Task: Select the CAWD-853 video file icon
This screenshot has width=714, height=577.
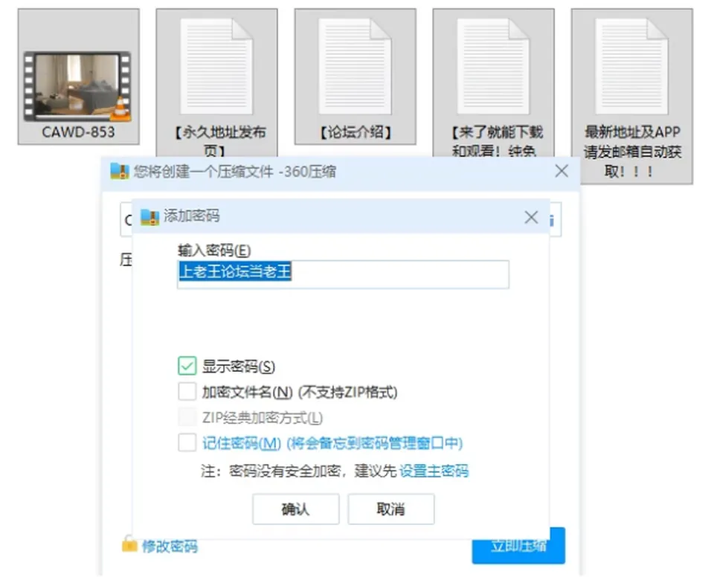Action: [78, 86]
